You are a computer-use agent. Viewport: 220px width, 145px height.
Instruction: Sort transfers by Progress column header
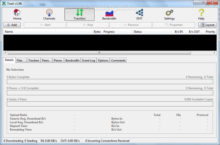point(109,32)
